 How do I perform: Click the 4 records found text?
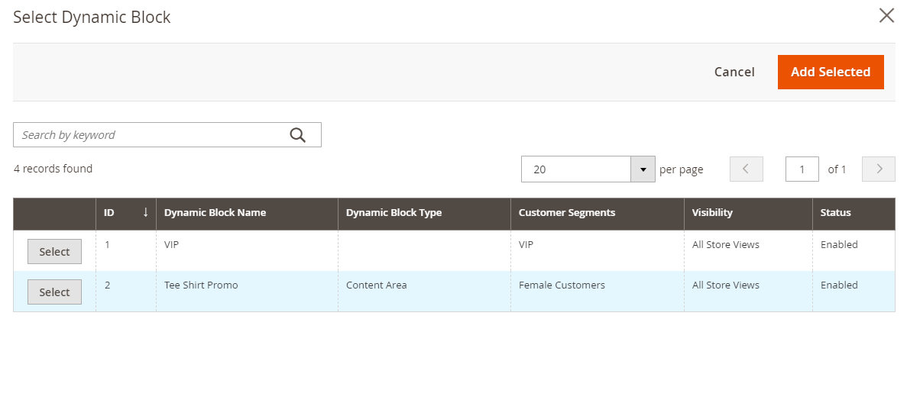[53, 169]
